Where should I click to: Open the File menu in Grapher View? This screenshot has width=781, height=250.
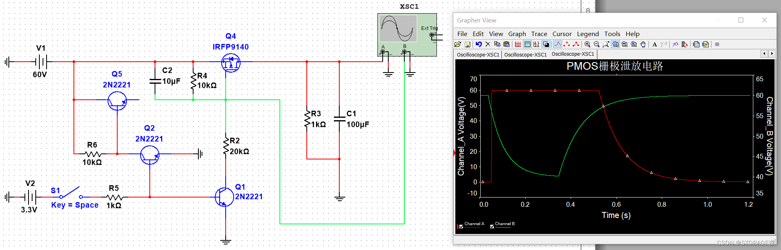coord(462,34)
